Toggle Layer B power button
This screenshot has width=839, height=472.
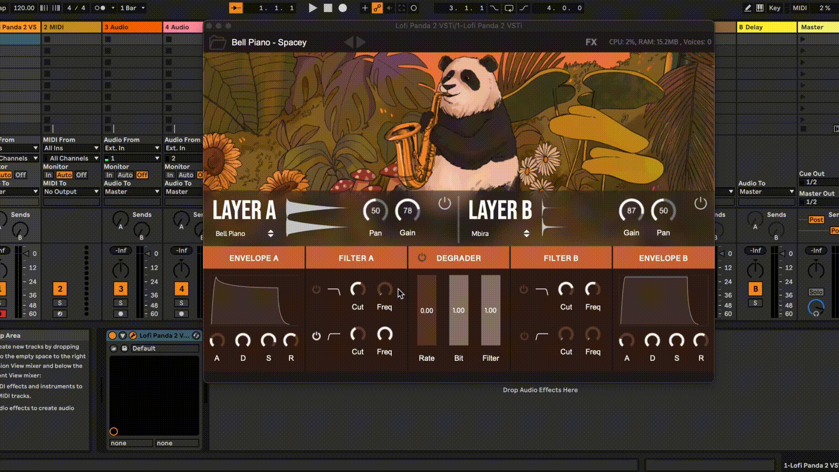700,203
